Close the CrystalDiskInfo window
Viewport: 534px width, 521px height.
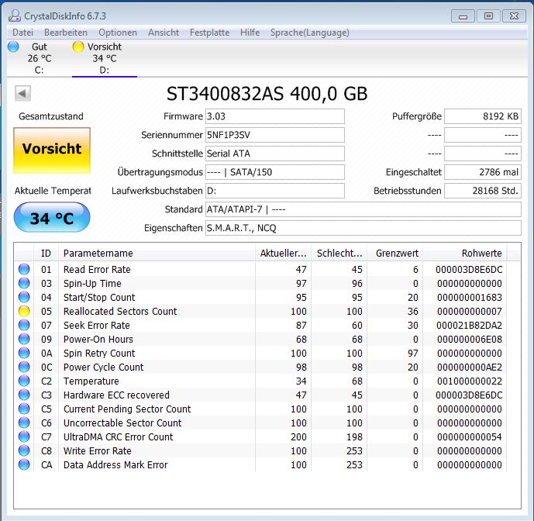pyautogui.click(x=515, y=16)
